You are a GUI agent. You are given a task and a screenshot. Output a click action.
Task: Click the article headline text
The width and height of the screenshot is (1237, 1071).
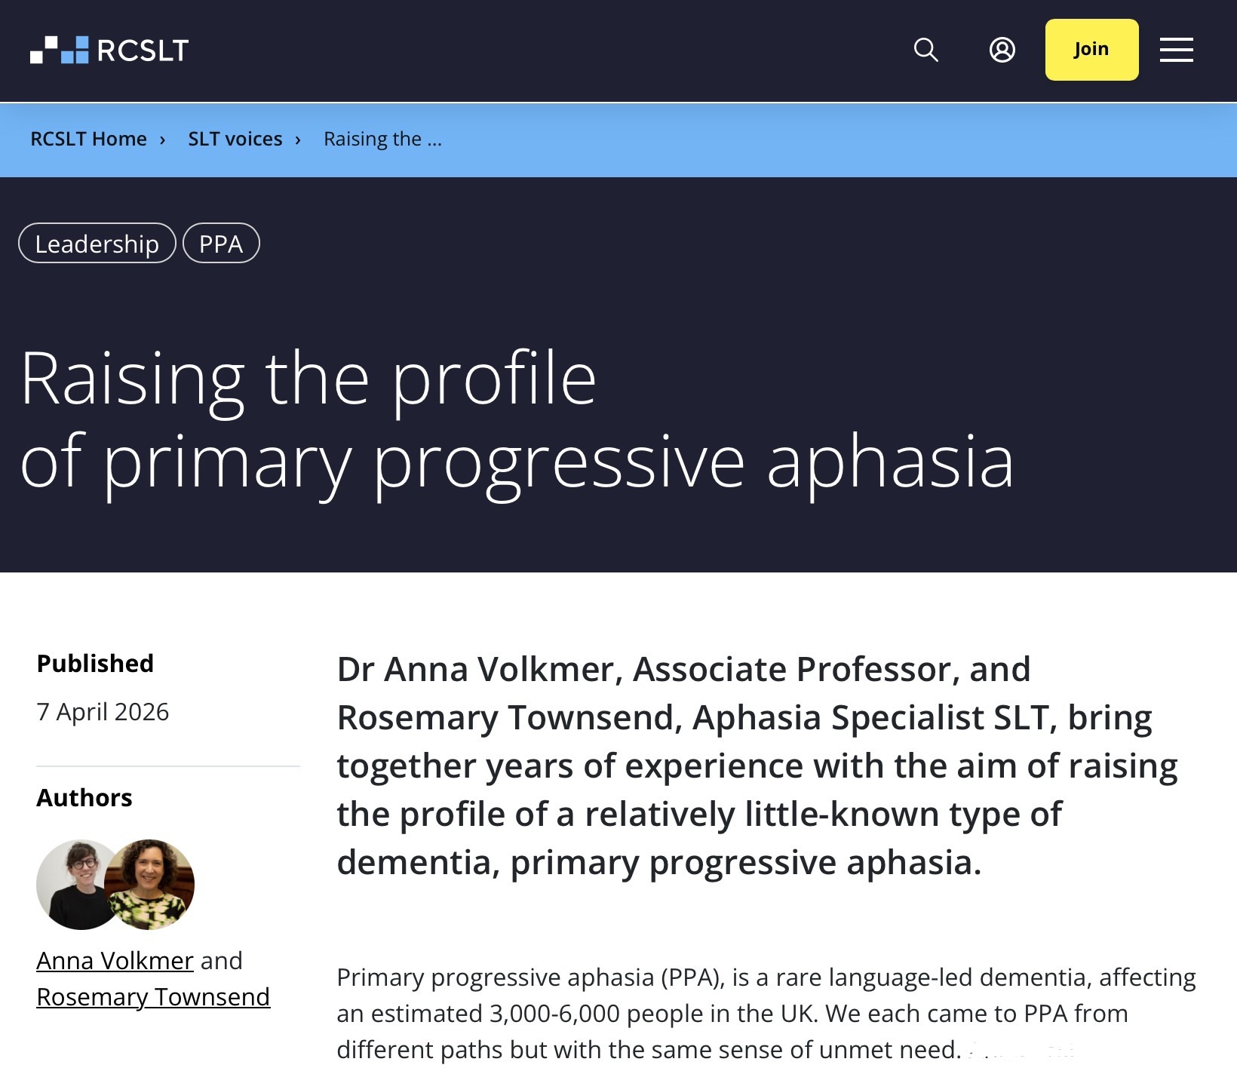pyautogui.click(x=517, y=419)
